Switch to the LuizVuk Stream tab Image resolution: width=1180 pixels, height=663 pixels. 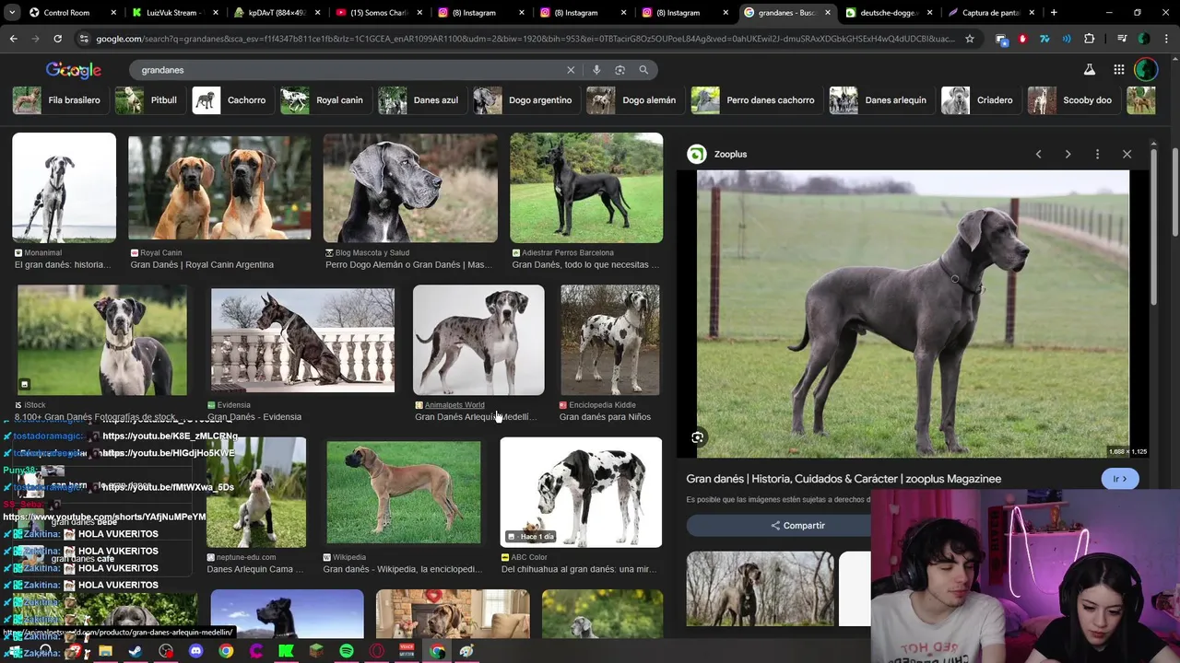click(171, 13)
